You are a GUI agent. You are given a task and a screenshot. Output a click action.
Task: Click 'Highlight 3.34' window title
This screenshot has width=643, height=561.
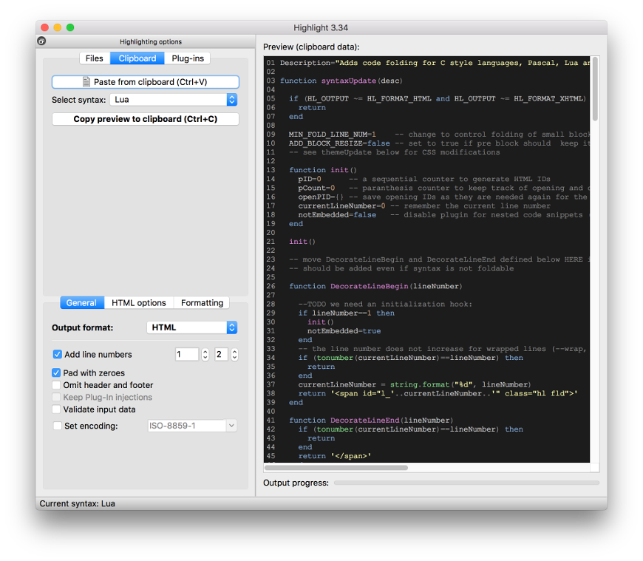[x=321, y=27]
